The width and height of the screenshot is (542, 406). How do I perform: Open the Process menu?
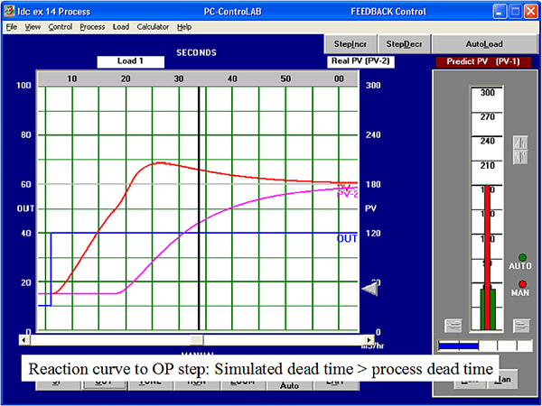(92, 27)
